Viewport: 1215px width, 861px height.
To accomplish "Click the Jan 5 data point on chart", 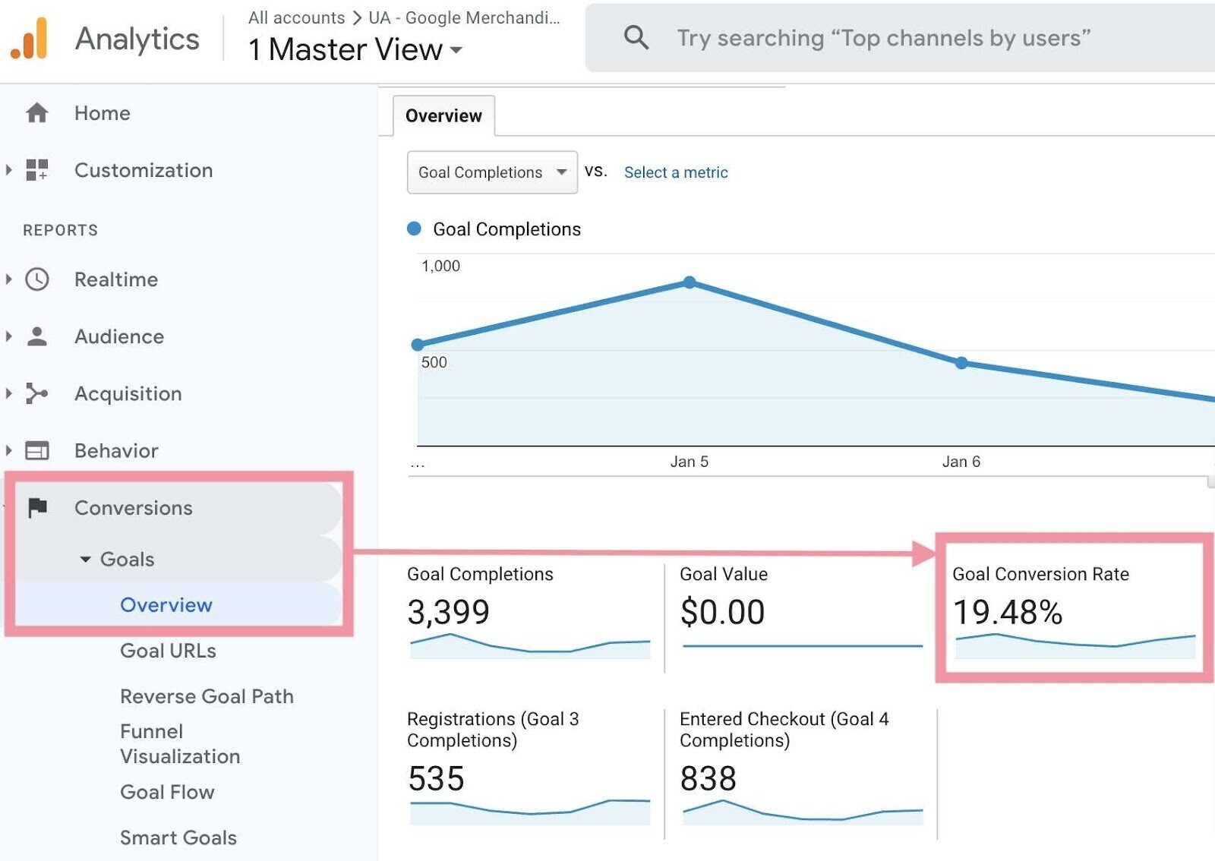I will click(x=690, y=282).
